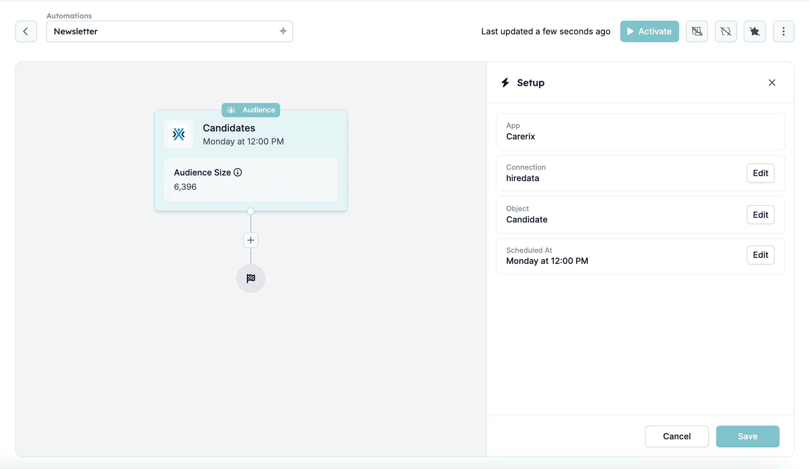
Task: Click the Audience tag on the card
Action: click(251, 110)
